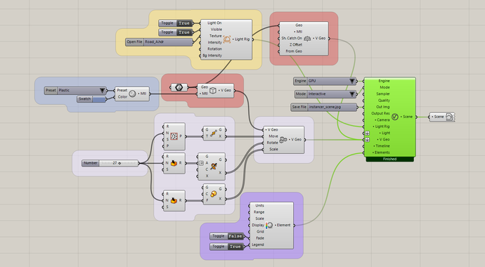Click the infinite plane V Geo icon
This screenshot has height=267, width=485.
click(x=307, y=39)
